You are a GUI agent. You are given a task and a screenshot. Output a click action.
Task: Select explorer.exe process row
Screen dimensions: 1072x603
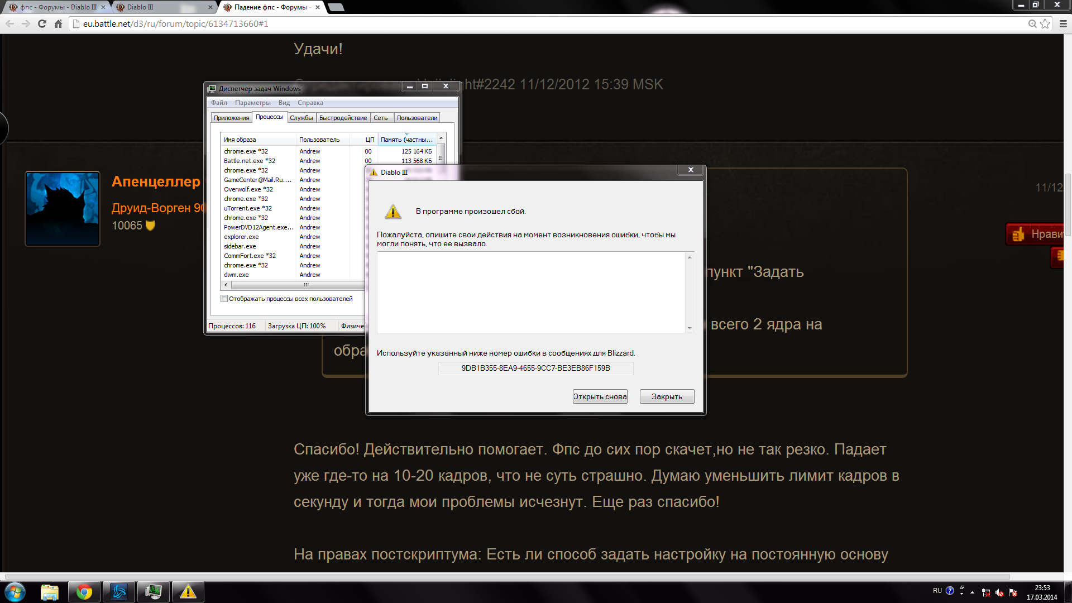293,237
